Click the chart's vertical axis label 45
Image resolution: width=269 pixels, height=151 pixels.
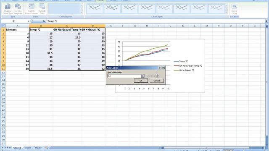[x=119, y=42]
